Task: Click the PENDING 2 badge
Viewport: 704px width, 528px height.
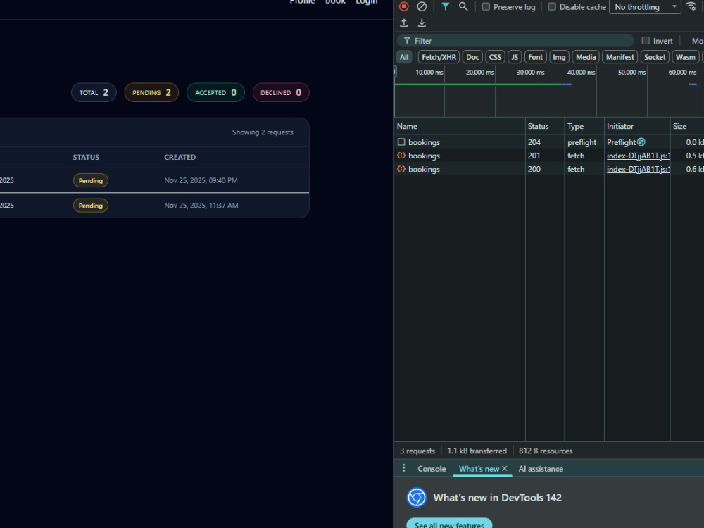Action: coord(151,92)
